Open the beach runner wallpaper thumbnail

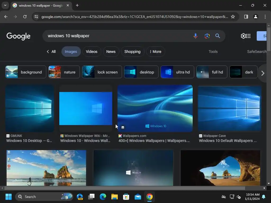[x=46, y=168]
